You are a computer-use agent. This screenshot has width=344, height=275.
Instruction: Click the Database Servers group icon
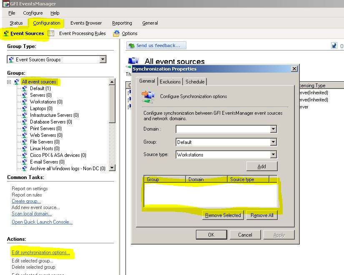point(25,122)
